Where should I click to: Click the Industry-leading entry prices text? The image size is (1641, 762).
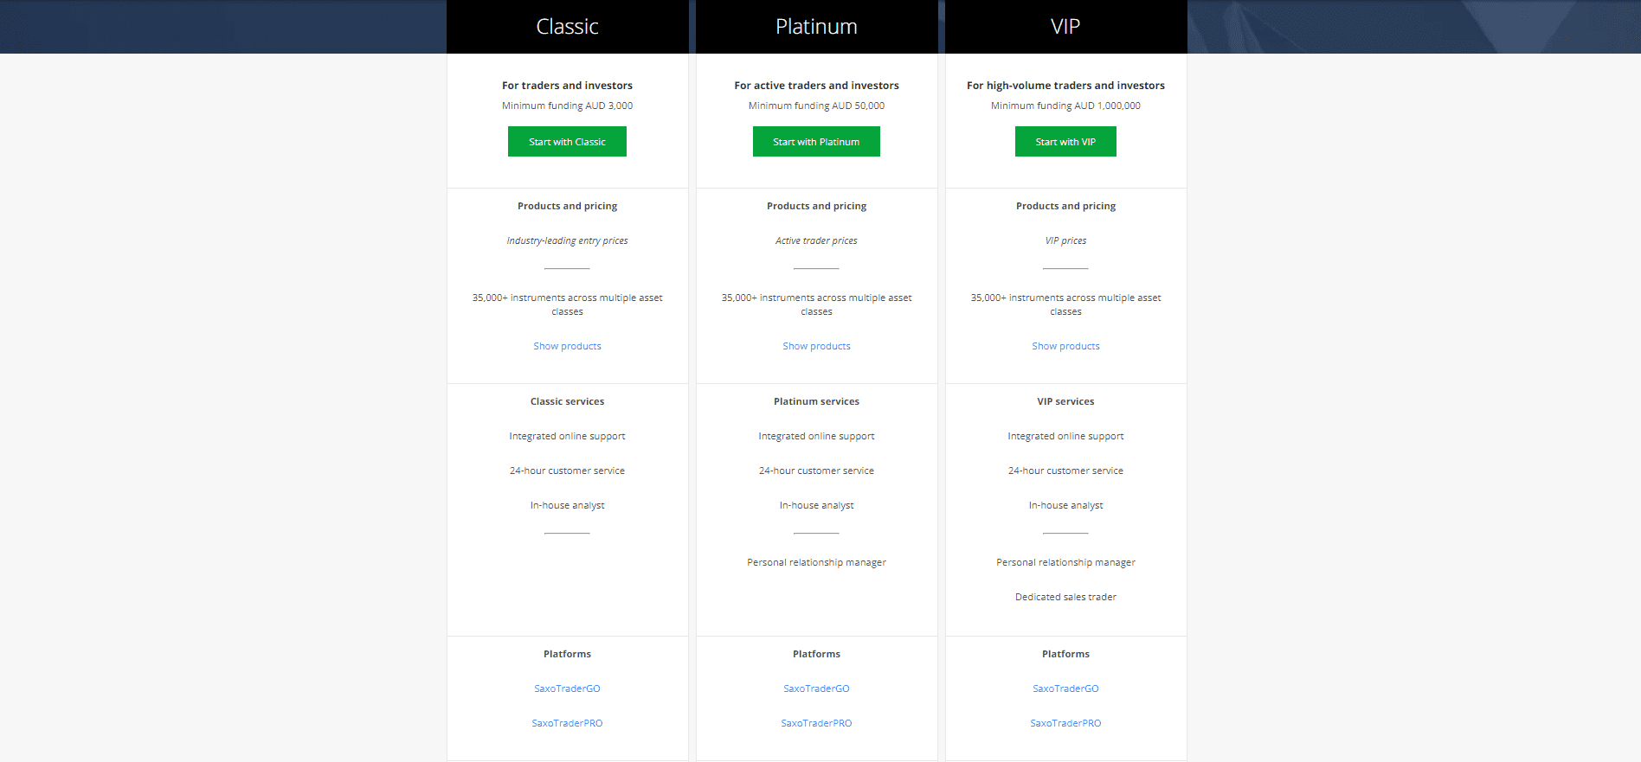(x=567, y=240)
